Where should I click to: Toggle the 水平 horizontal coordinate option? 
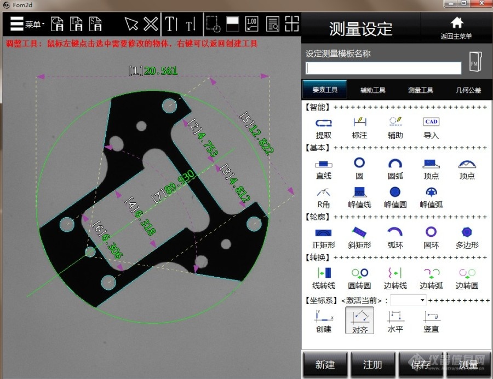[x=395, y=320]
